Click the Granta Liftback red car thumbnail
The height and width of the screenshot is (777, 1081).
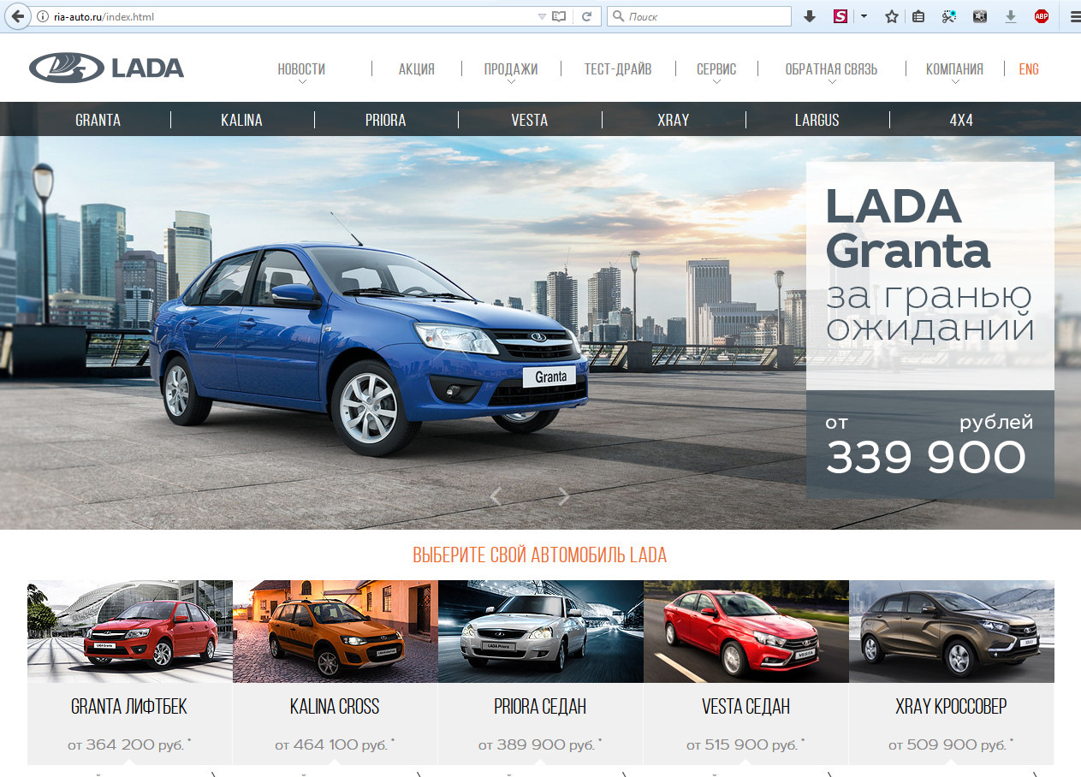pyautogui.click(x=130, y=632)
